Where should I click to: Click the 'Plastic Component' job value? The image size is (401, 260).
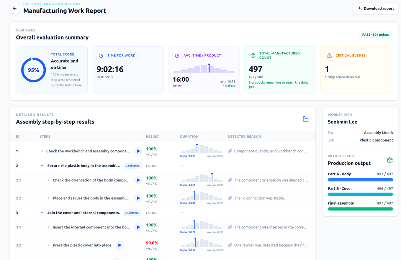coord(376,140)
